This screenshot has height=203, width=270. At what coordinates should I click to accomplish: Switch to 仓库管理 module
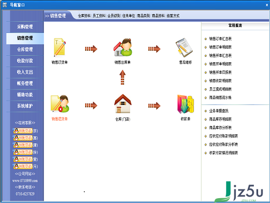point(25,49)
